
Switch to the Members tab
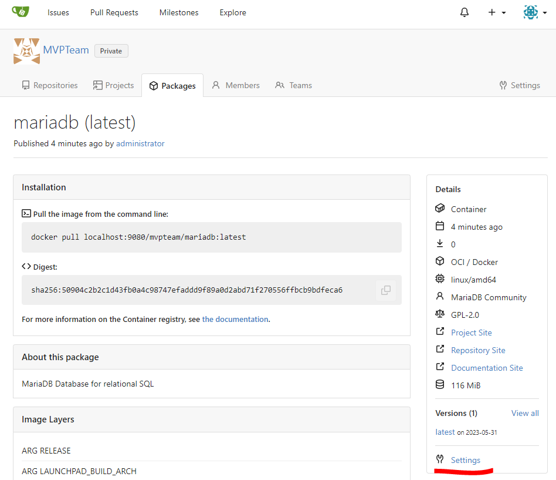click(x=236, y=85)
